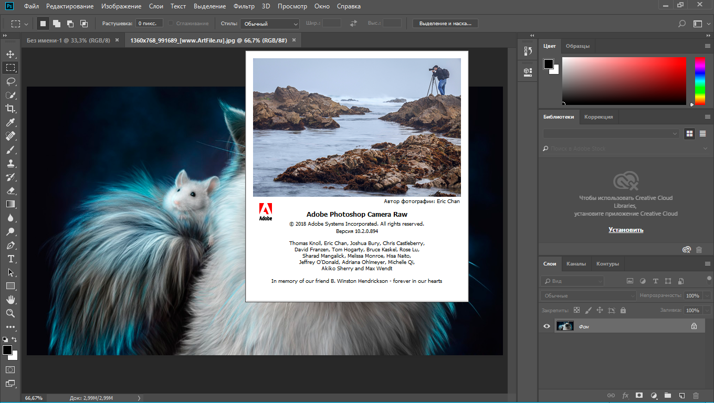This screenshot has height=403, width=714.
Task: Create a new layer group
Action: tap(668, 395)
